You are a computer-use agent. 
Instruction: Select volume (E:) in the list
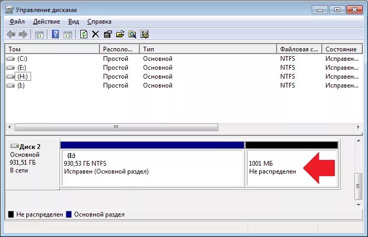point(22,68)
